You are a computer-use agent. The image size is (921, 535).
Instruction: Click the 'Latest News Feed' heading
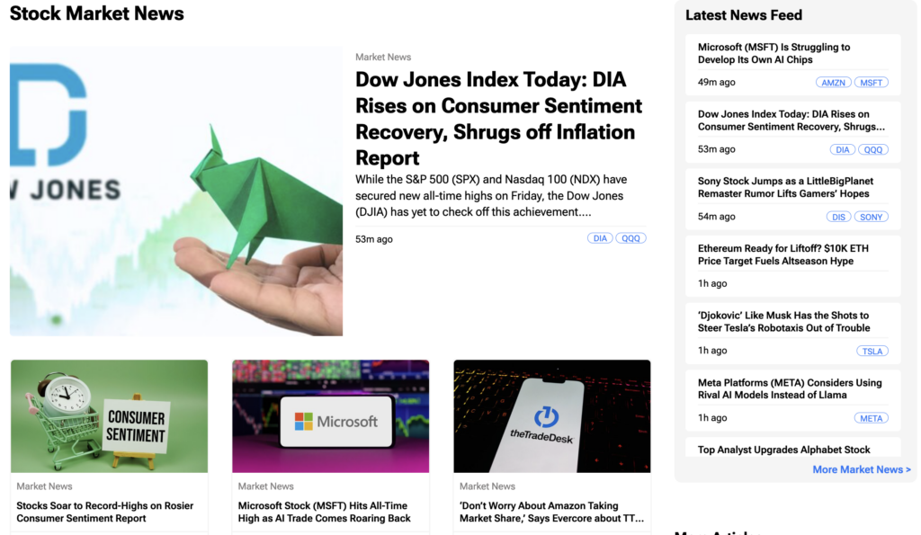744,15
